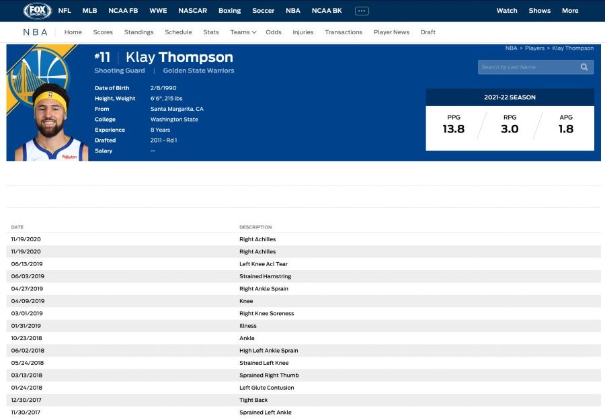Click the Players breadcrumb link
The image size is (605, 420).
pos(534,48)
